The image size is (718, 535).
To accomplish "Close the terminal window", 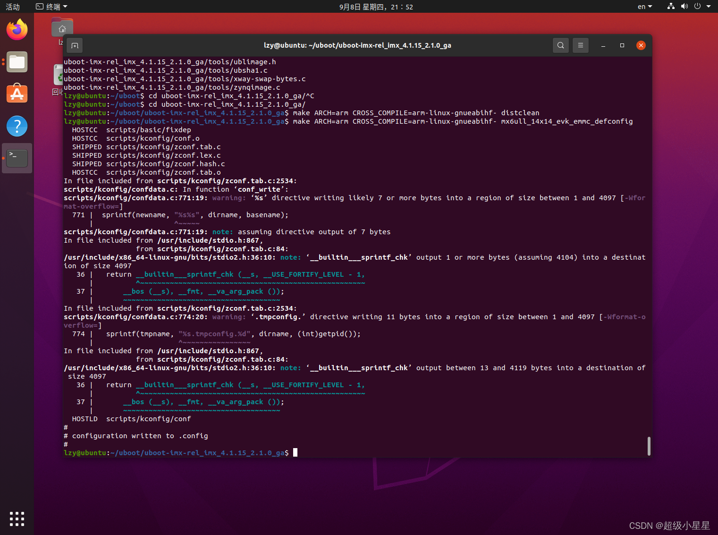I will click(641, 45).
